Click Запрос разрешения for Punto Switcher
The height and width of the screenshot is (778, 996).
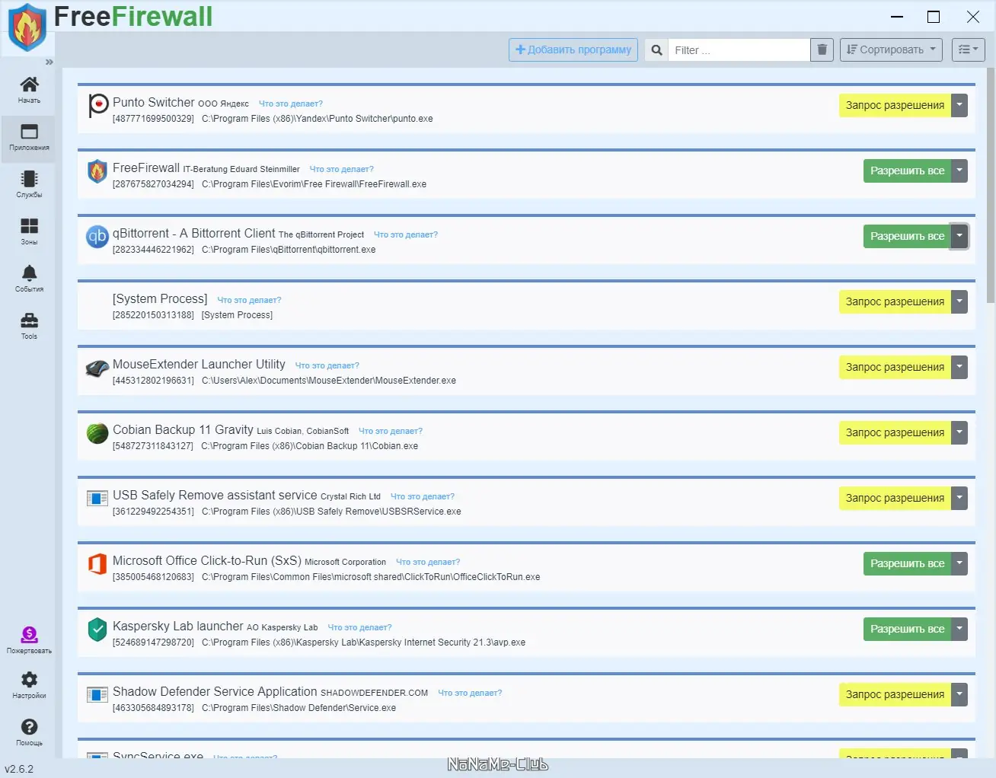click(895, 106)
